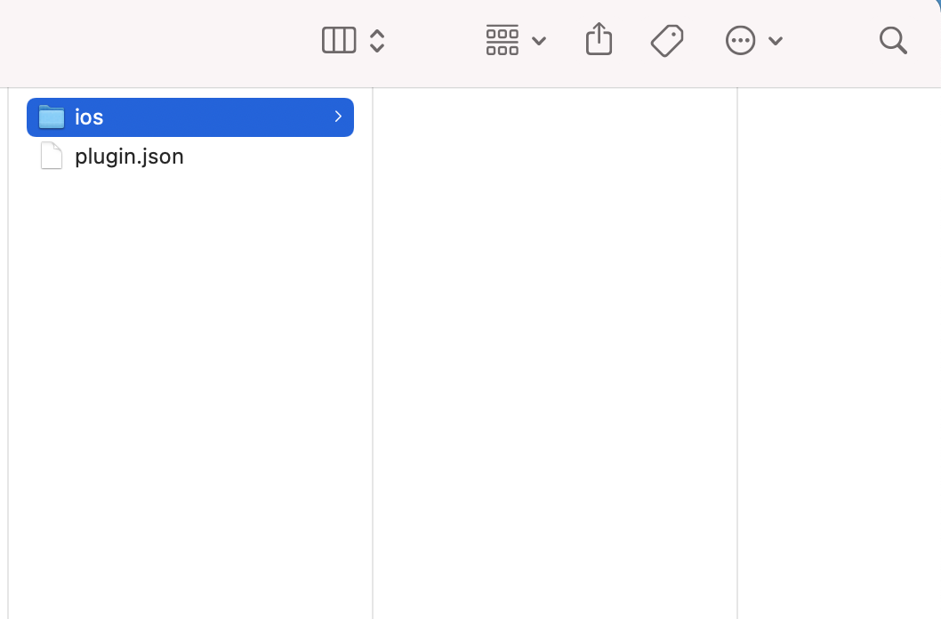Screen dimensions: 941x619
Task: Click the column view icon in toolbar
Action: 339,40
